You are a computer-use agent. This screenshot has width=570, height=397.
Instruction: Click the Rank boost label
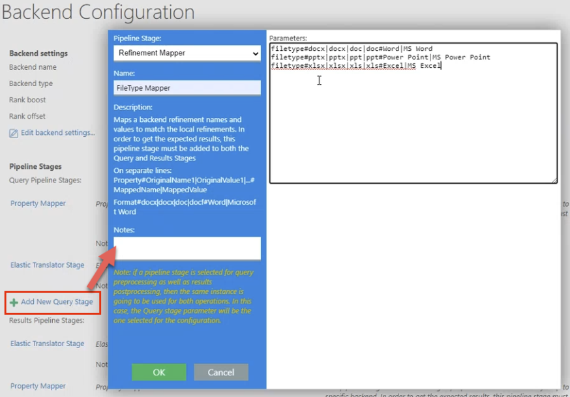[27, 100]
